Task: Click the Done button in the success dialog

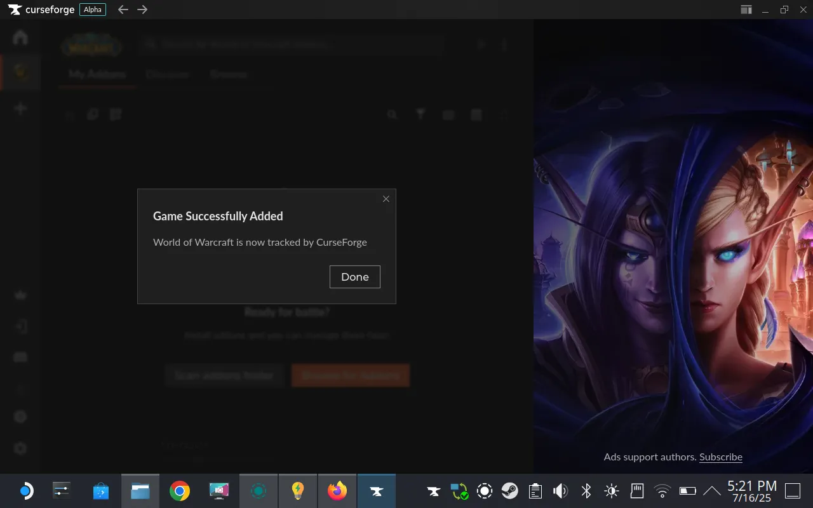Action: [354, 276]
